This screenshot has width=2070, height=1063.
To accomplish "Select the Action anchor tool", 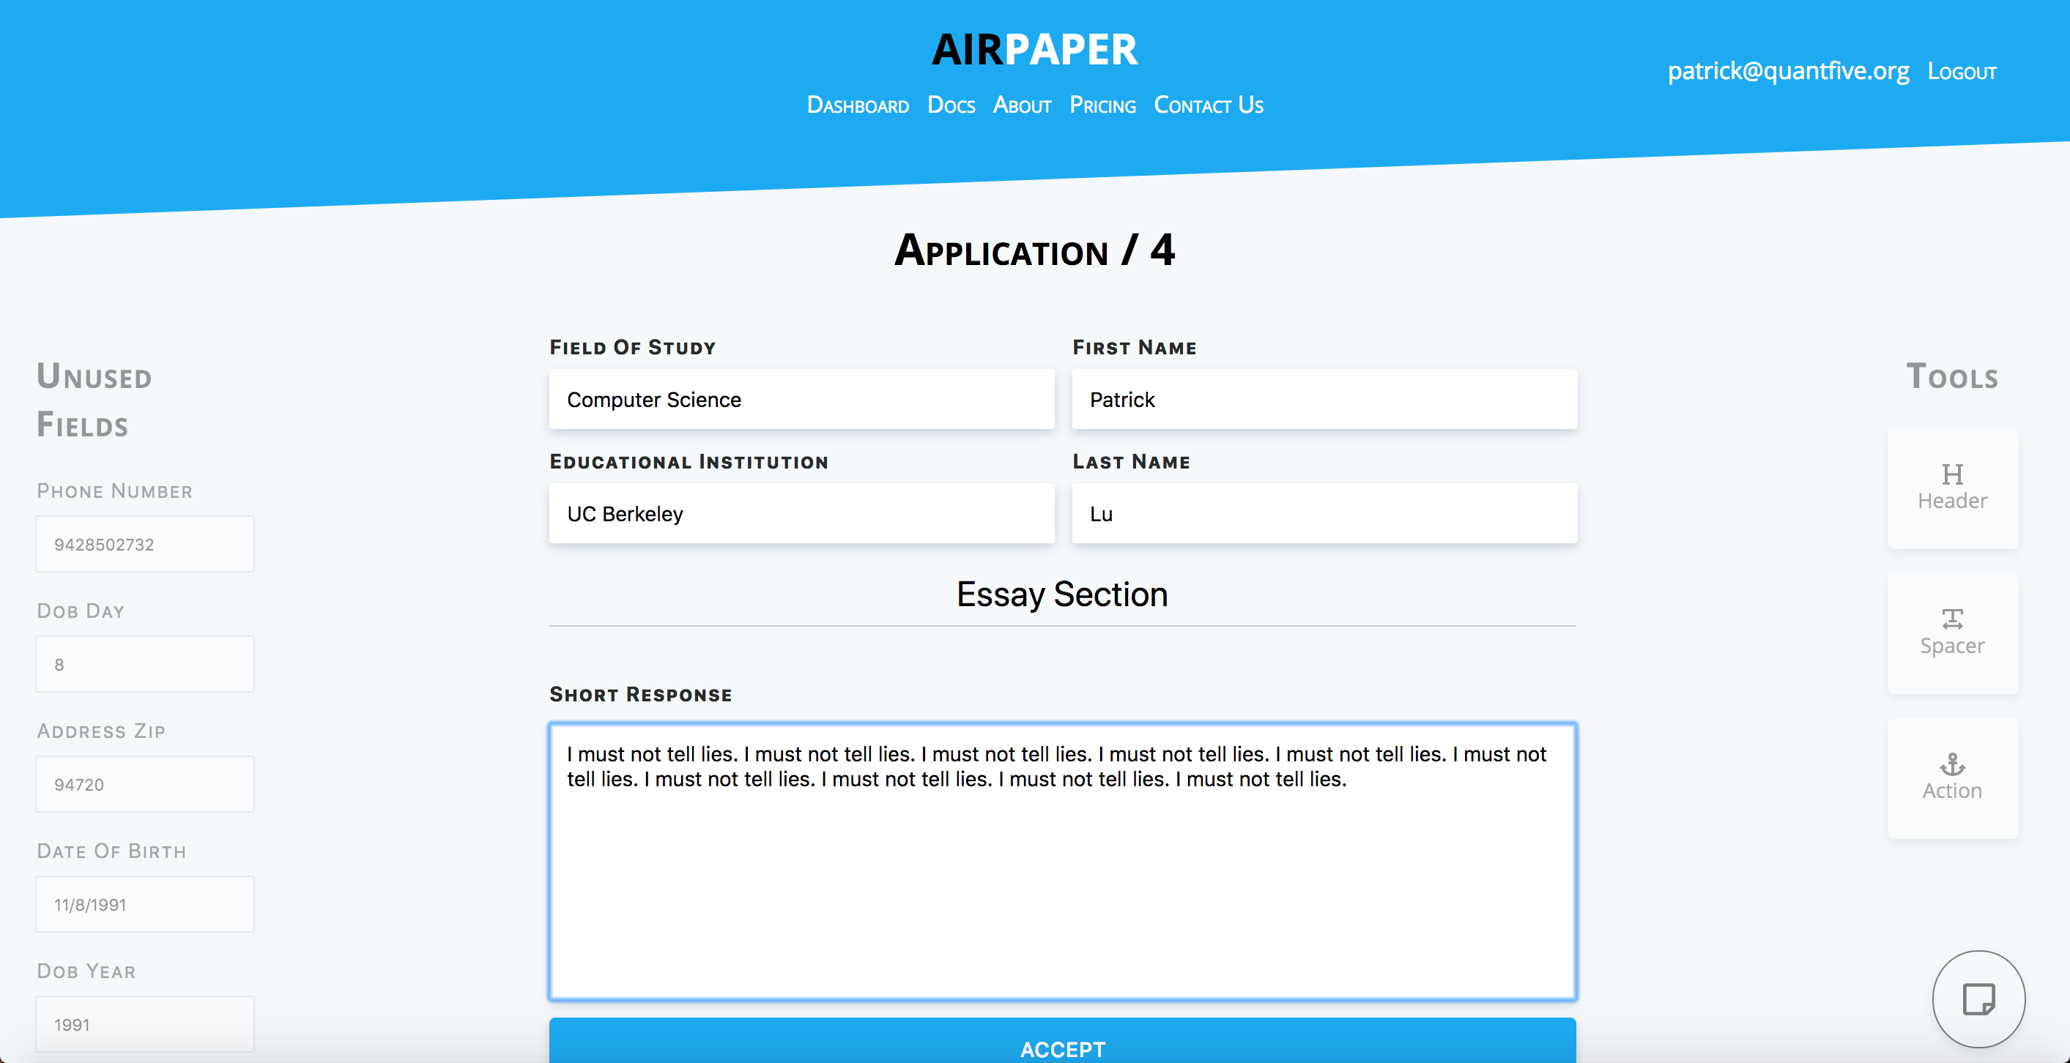I will 1952,775.
